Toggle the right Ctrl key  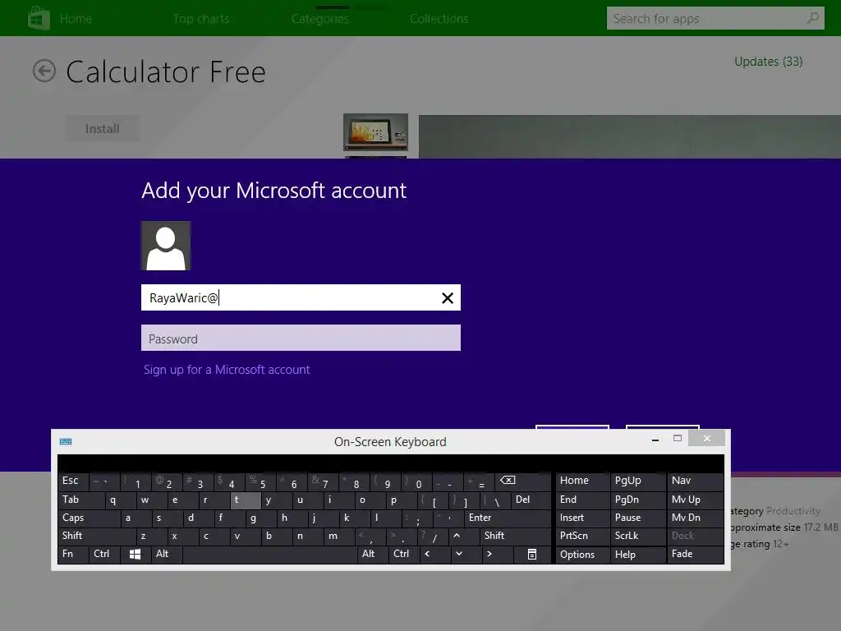403,554
